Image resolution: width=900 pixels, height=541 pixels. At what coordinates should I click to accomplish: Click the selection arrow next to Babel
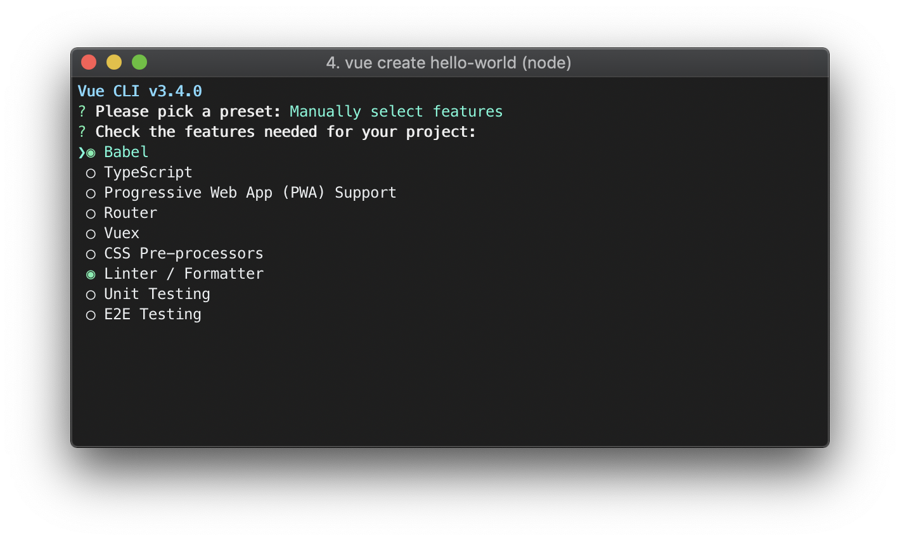coord(81,152)
